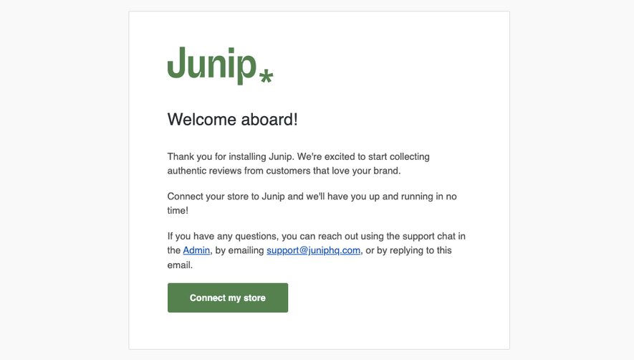Click the 'Connect your store to Junip' paragraph

click(312, 203)
